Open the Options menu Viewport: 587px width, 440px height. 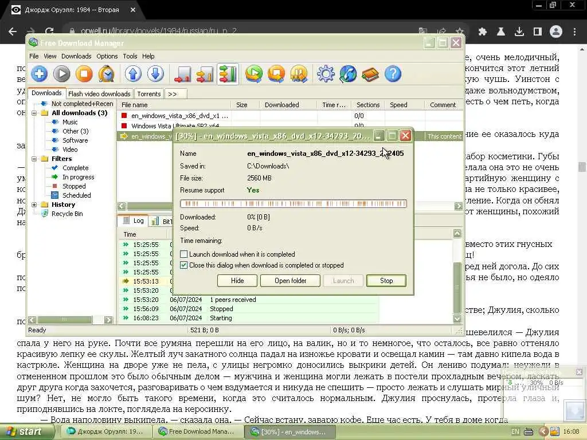coord(107,56)
